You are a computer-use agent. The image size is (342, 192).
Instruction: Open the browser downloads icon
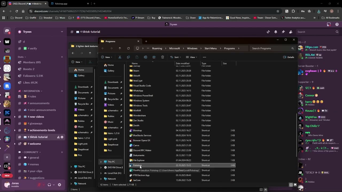[319, 11]
